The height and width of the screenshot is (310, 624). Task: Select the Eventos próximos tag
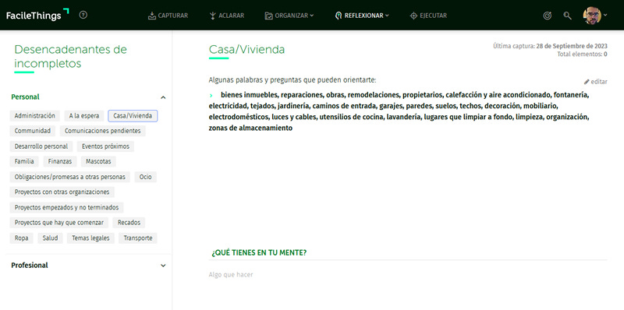click(105, 146)
